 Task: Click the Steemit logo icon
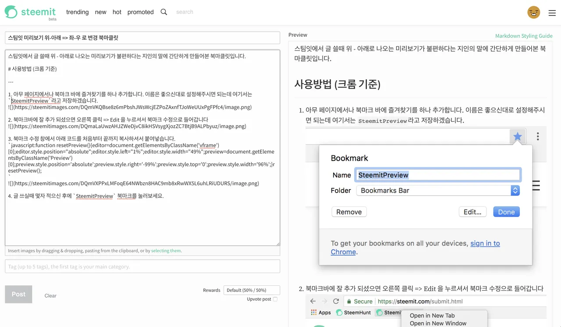coord(11,12)
